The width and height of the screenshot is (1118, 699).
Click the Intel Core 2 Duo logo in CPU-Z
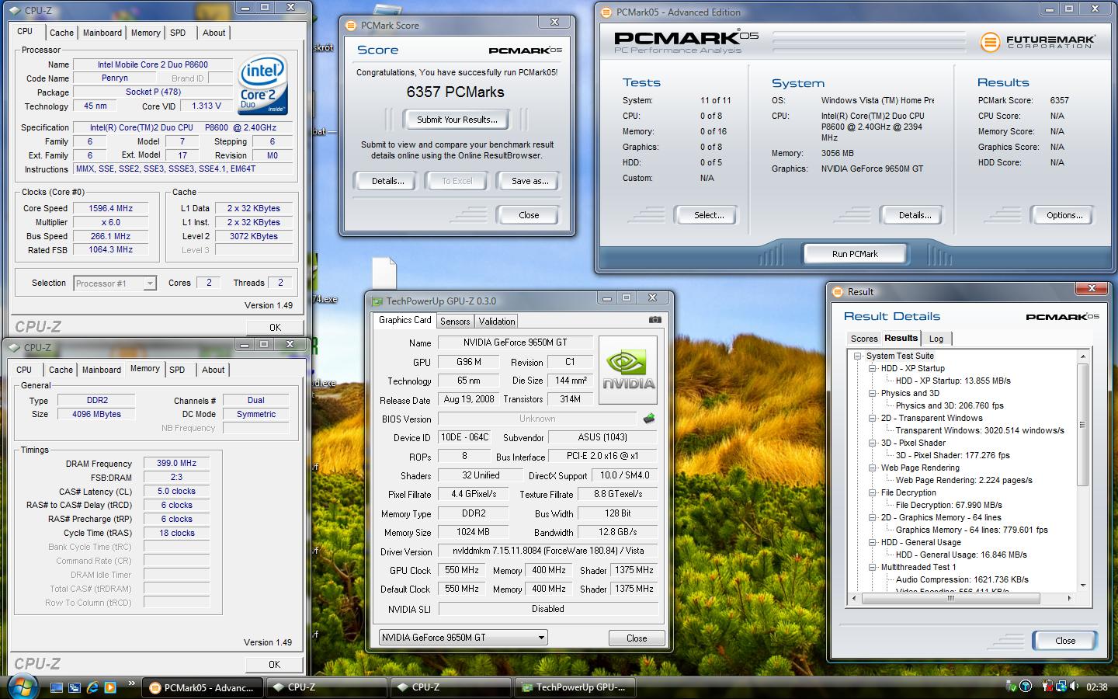[x=263, y=84]
